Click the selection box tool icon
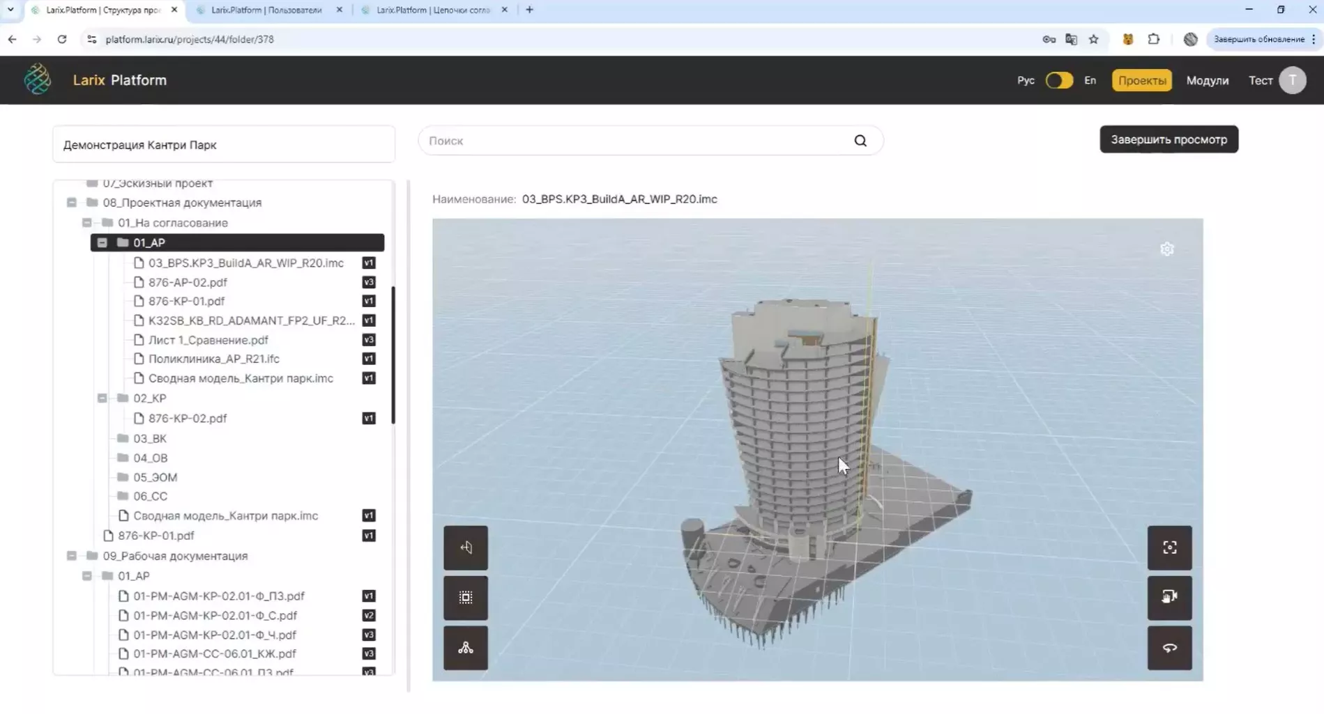The image size is (1324, 714). (x=465, y=598)
